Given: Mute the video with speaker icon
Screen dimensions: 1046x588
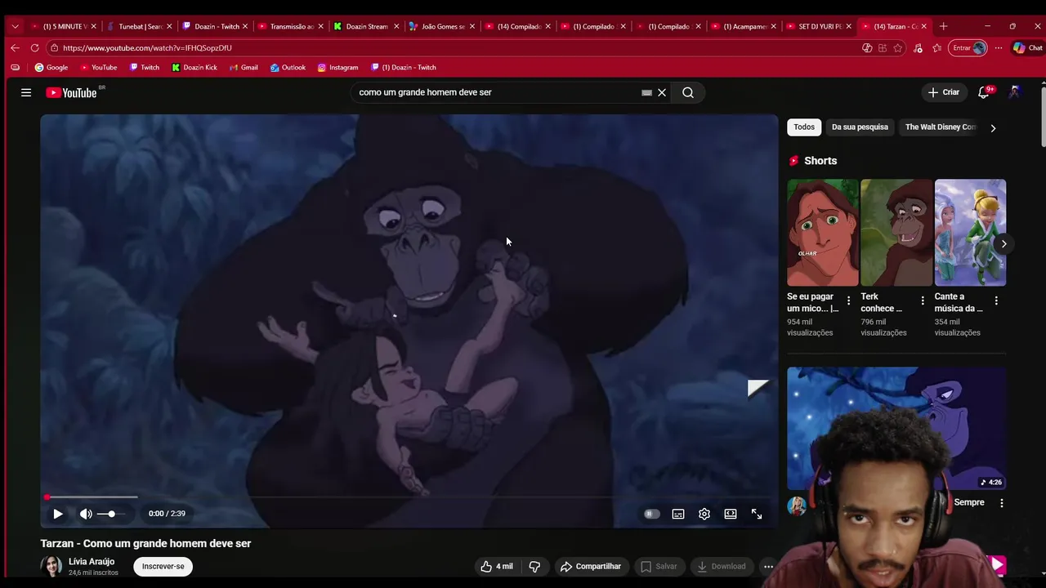Looking at the screenshot, I should tap(85, 514).
